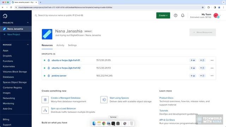This screenshot has height=127, width=226.
Task: Switch to the Resources tab
Action: pyautogui.click(x=47, y=45)
